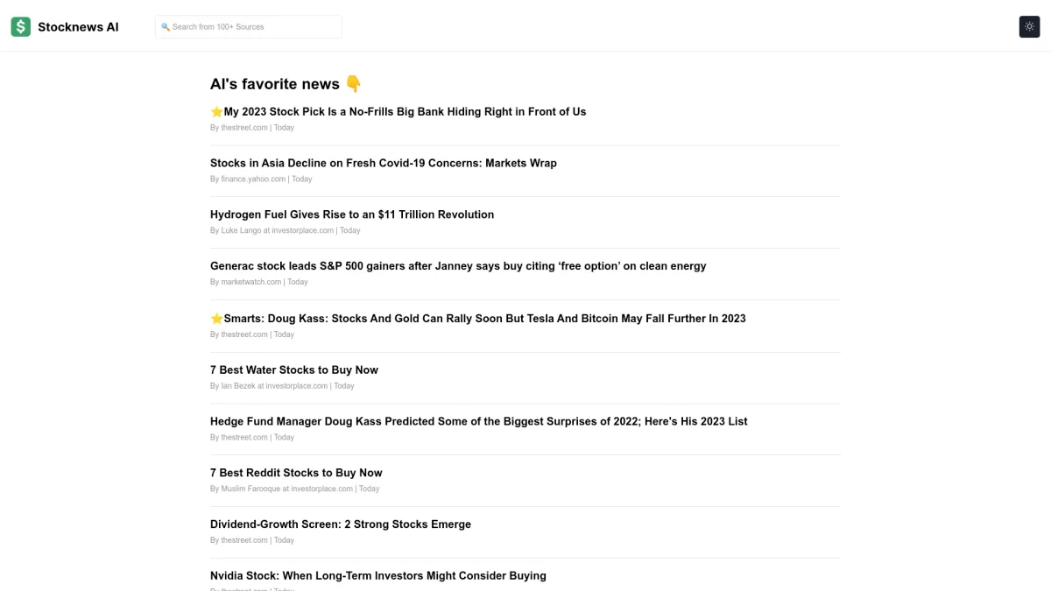Read Dividend-Growth Screen: 2 Strong Stocks Emerge
The width and height of the screenshot is (1051, 591).
coord(340,524)
